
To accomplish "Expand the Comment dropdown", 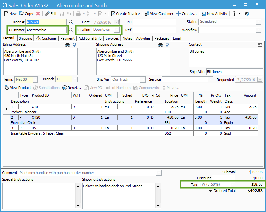I will pyautogui.click(x=159, y=173).
